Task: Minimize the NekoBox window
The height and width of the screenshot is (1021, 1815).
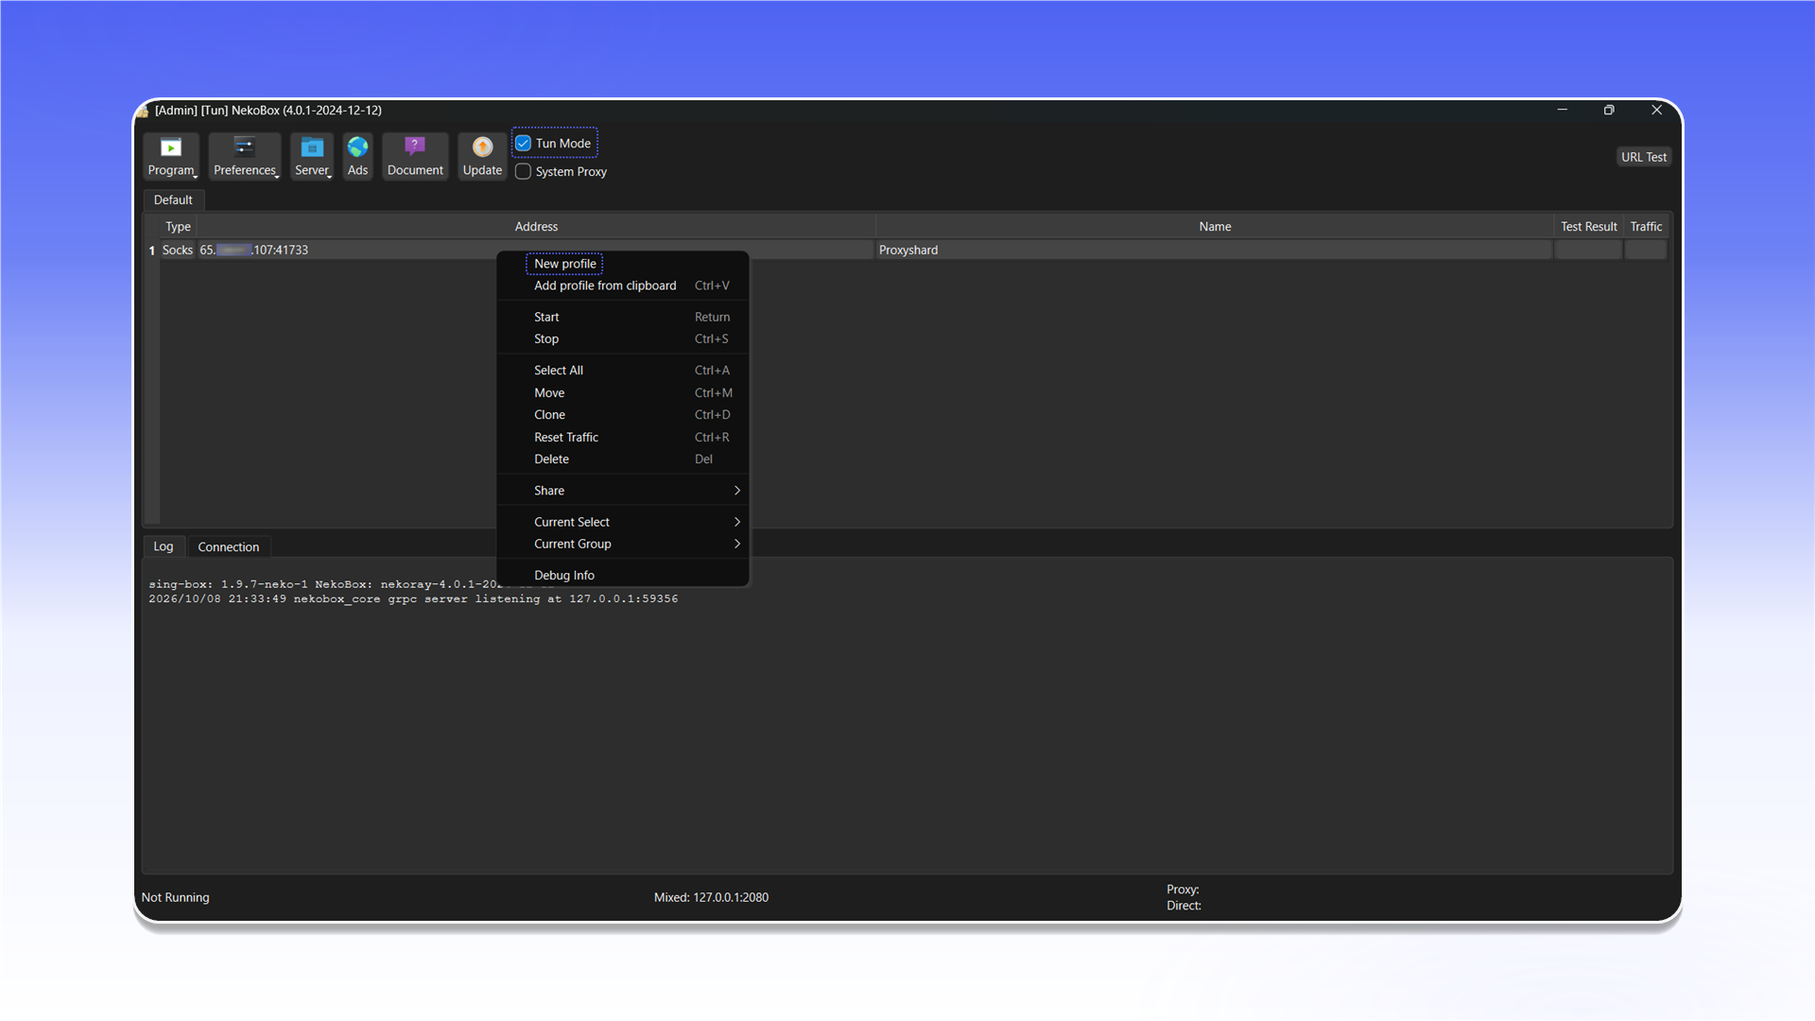Action: (x=1563, y=110)
